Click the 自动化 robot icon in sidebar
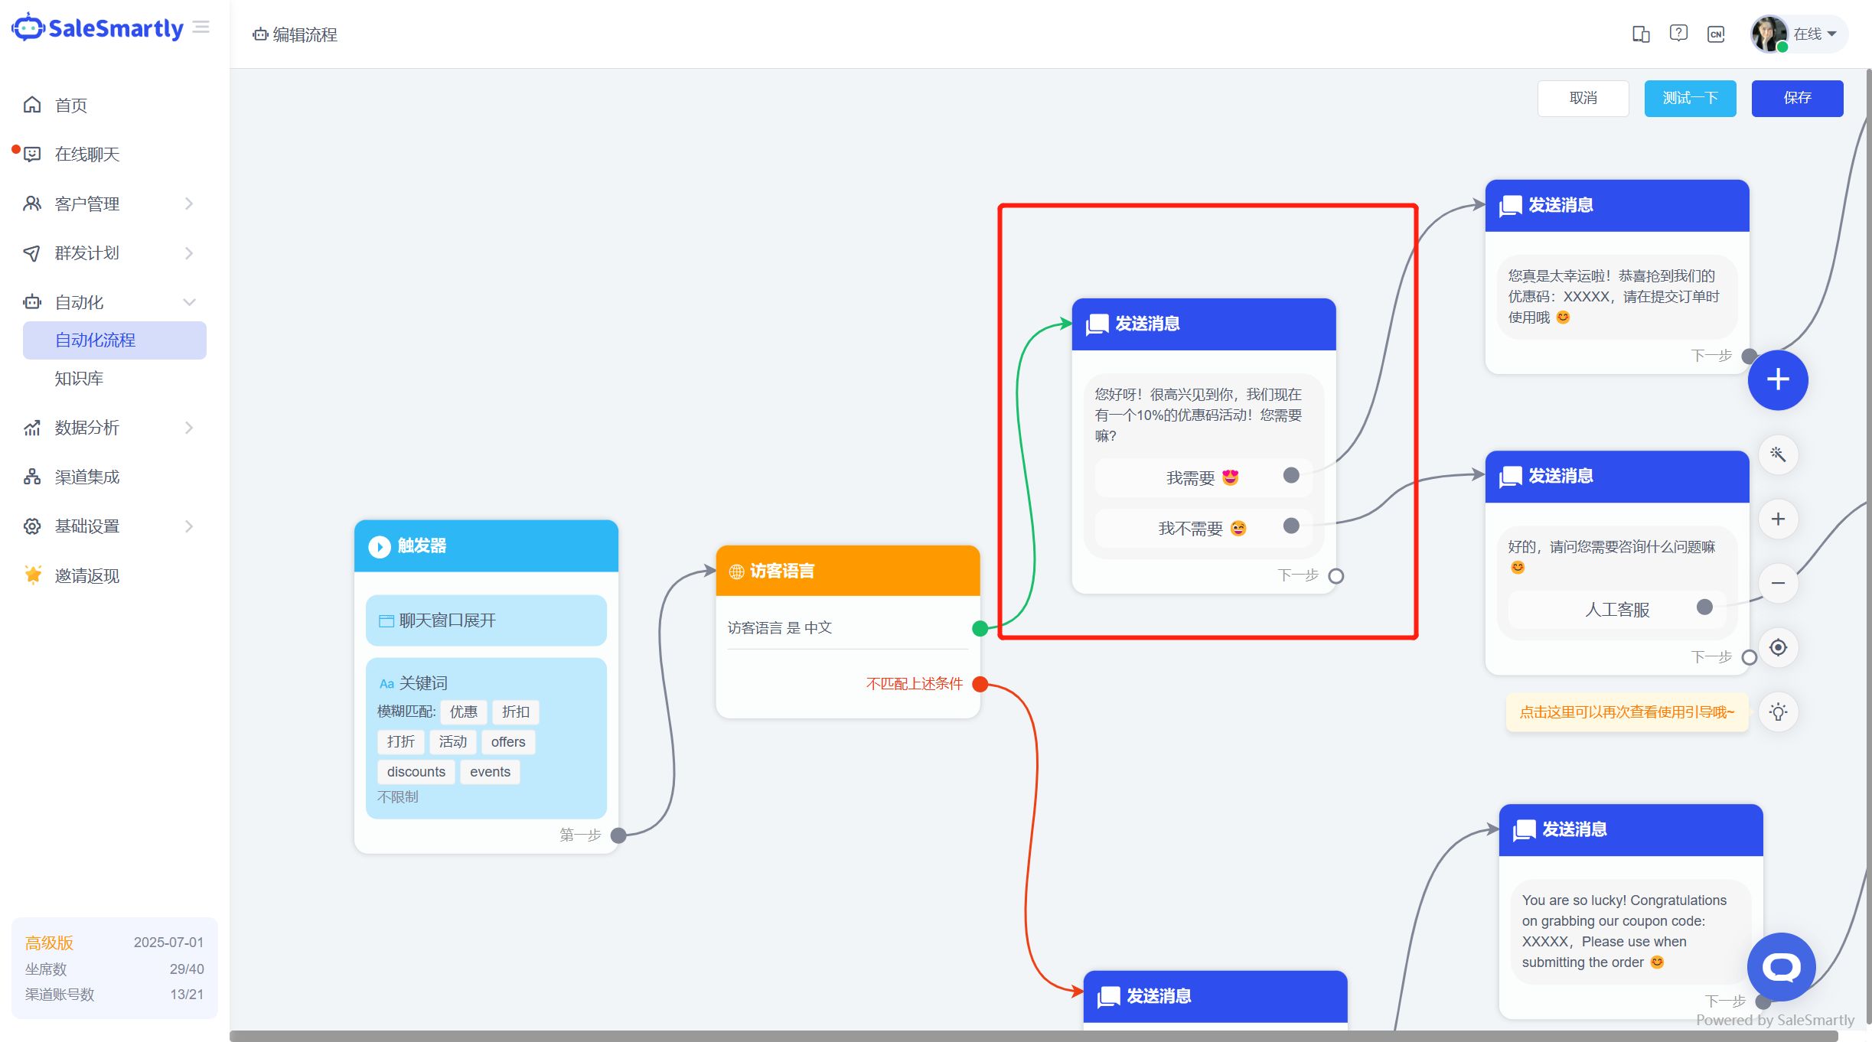1872x1042 pixels. pyautogui.click(x=32, y=302)
